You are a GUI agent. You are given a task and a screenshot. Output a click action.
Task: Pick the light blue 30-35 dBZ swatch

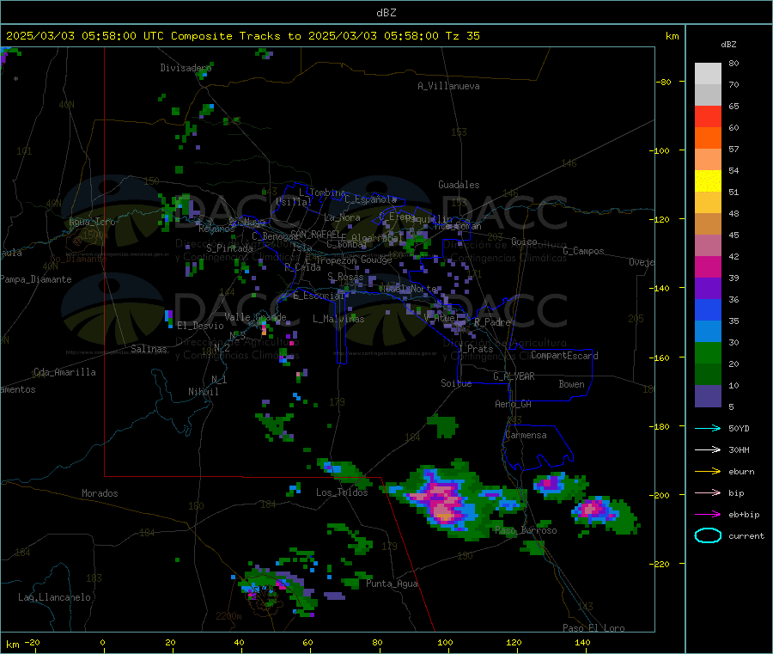(708, 332)
